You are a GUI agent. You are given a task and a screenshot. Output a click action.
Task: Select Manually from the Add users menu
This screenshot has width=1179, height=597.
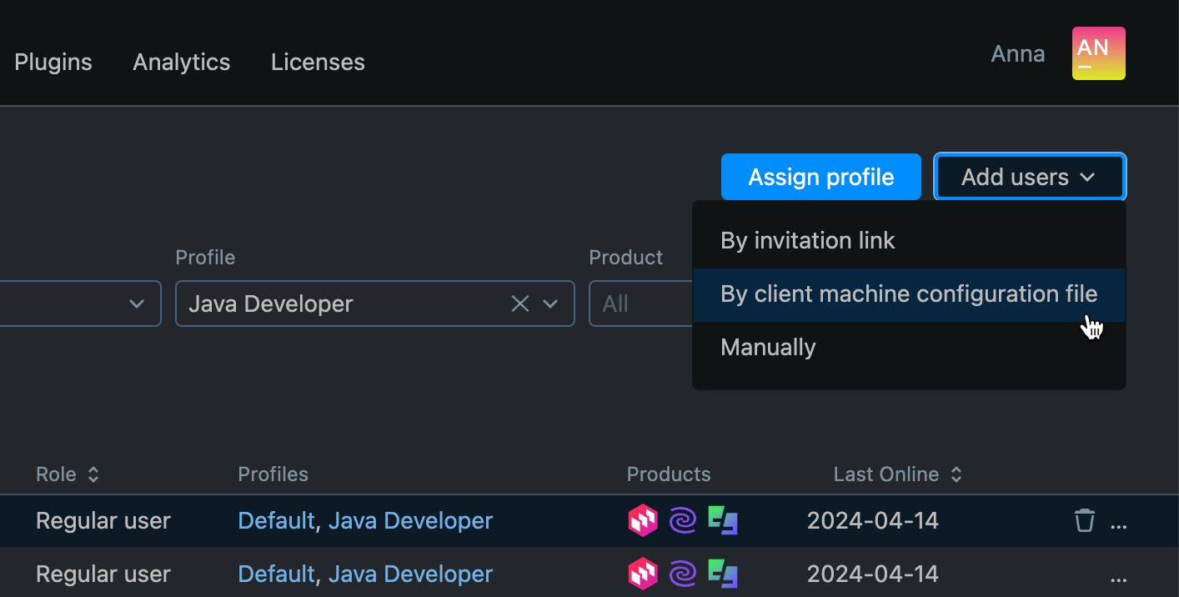pyautogui.click(x=767, y=347)
